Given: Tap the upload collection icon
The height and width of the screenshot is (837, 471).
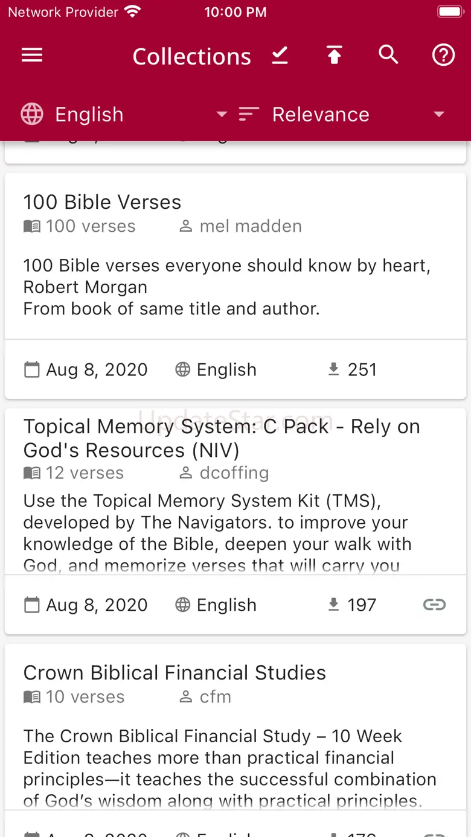Looking at the screenshot, I should click(334, 56).
